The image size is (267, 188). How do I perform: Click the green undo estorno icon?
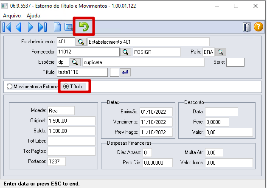pyautogui.click(x=84, y=27)
